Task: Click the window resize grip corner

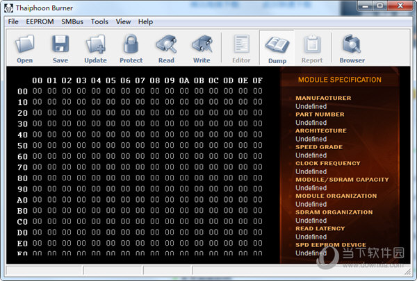Action: (x=408, y=271)
